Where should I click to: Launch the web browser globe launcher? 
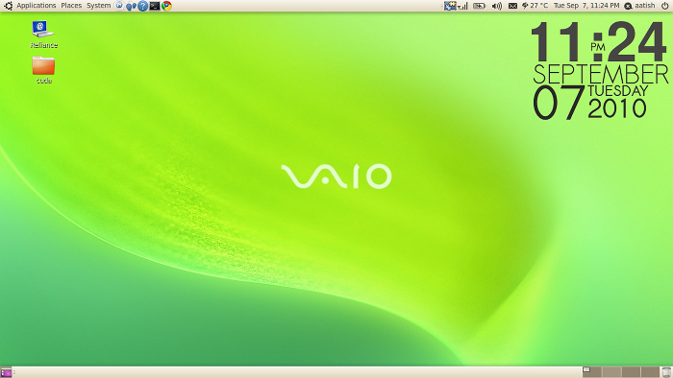point(119,6)
